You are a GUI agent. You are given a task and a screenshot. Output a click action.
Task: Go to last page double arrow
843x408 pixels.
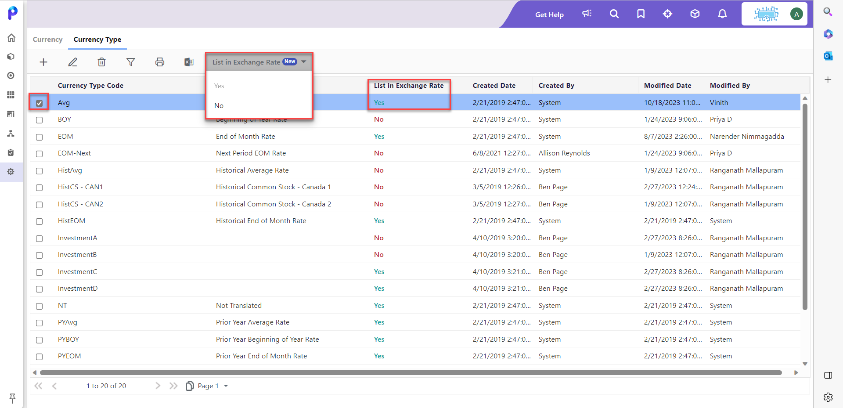173,386
